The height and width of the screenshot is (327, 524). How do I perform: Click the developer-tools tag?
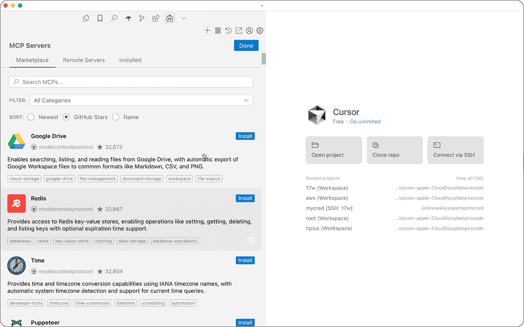click(26, 303)
